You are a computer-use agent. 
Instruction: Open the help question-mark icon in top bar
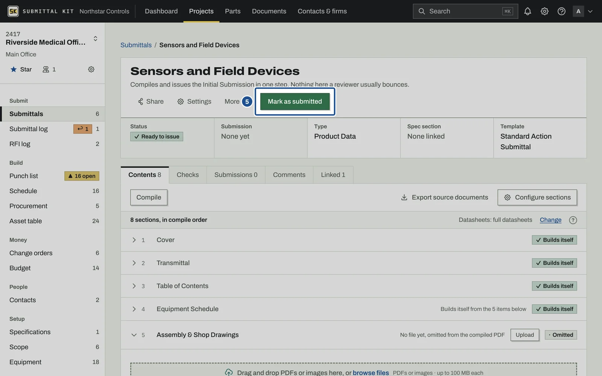click(561, 11)
